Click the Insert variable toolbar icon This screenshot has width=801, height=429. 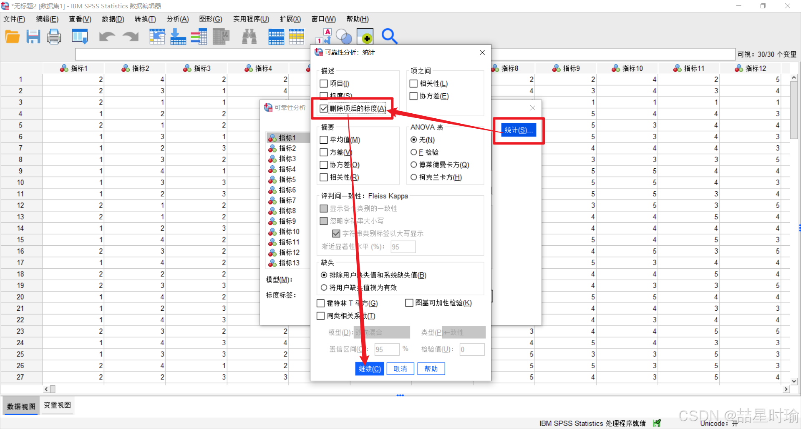(x=297, y=37)
